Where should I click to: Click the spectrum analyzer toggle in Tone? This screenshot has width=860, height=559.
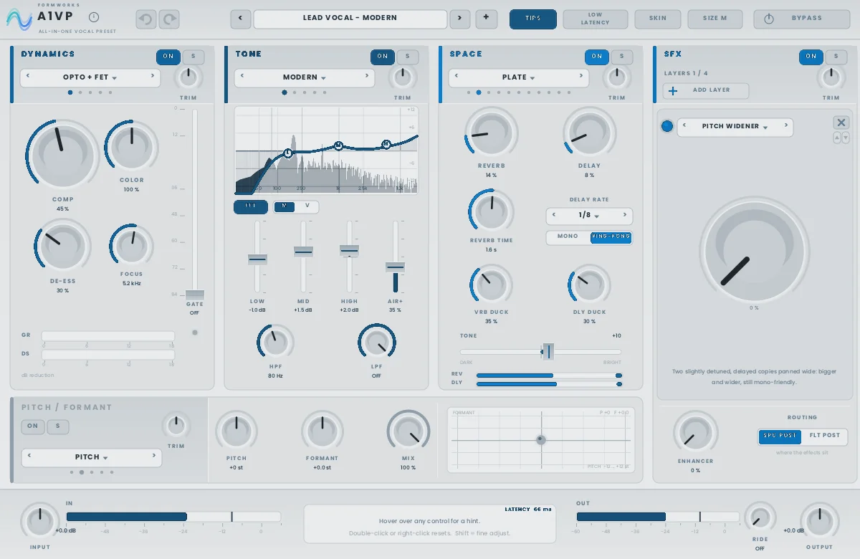pos(251,206)
